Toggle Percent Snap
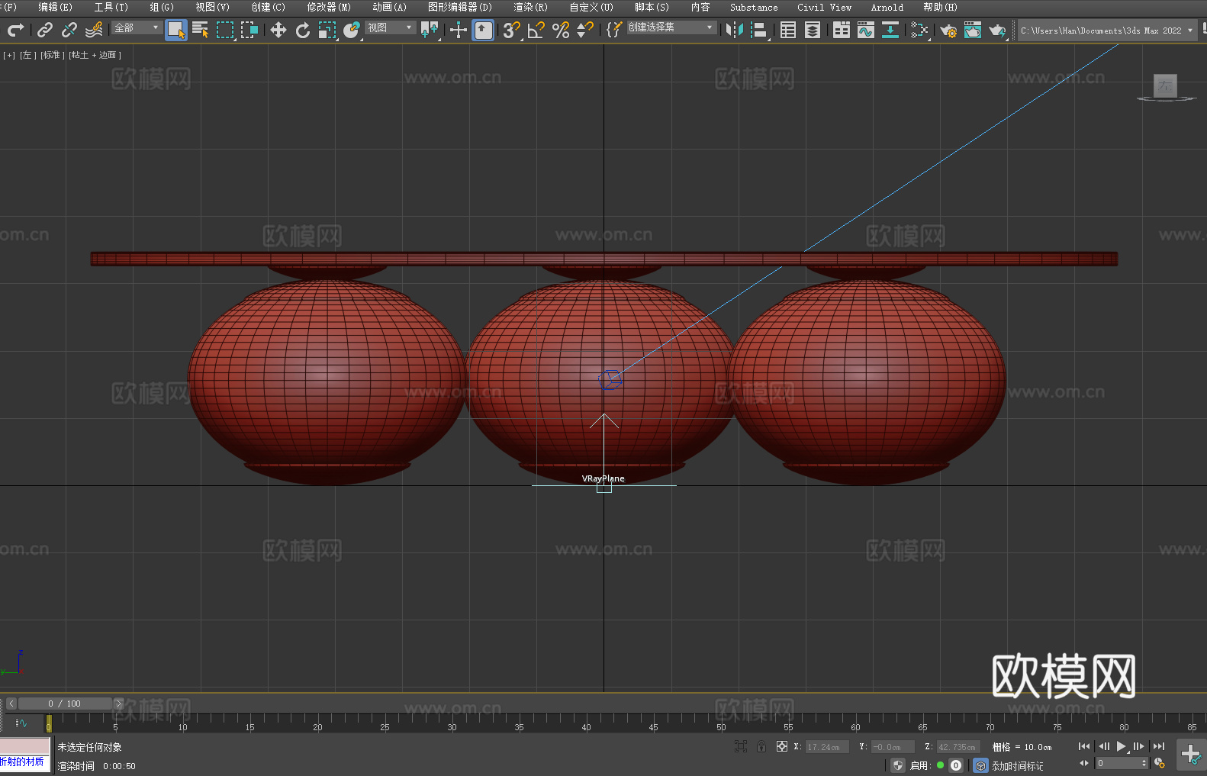The image size is (1207, 776). [561, 30]
